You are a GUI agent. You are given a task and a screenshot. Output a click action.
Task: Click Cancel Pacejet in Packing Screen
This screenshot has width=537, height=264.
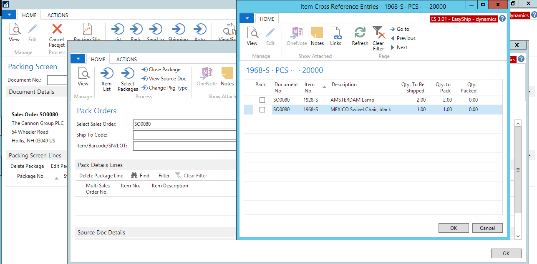click(57, 35)
